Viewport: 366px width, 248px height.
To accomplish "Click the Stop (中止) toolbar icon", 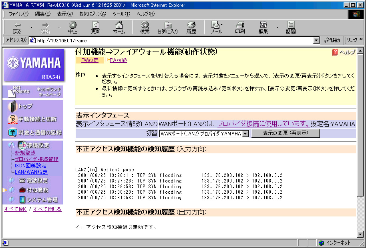I will tap(72, 27).
